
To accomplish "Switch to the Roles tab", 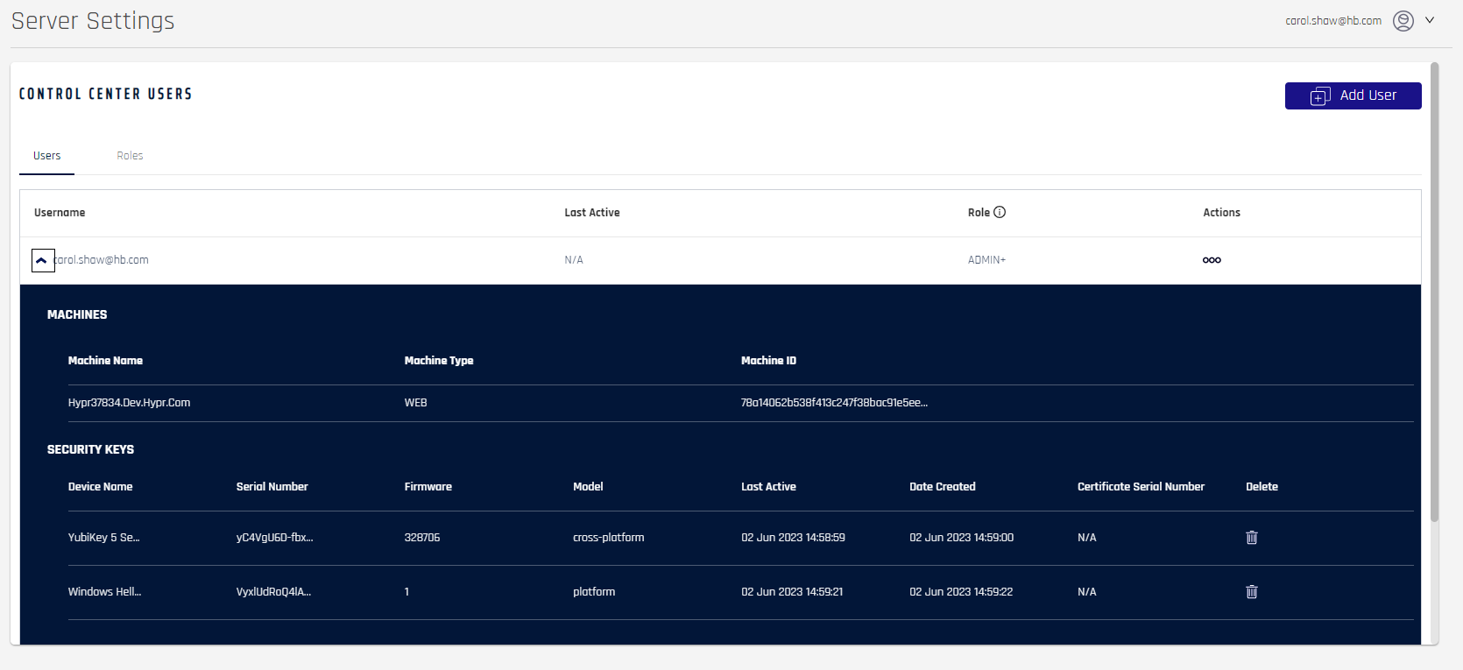I will (x=130, y=156).
